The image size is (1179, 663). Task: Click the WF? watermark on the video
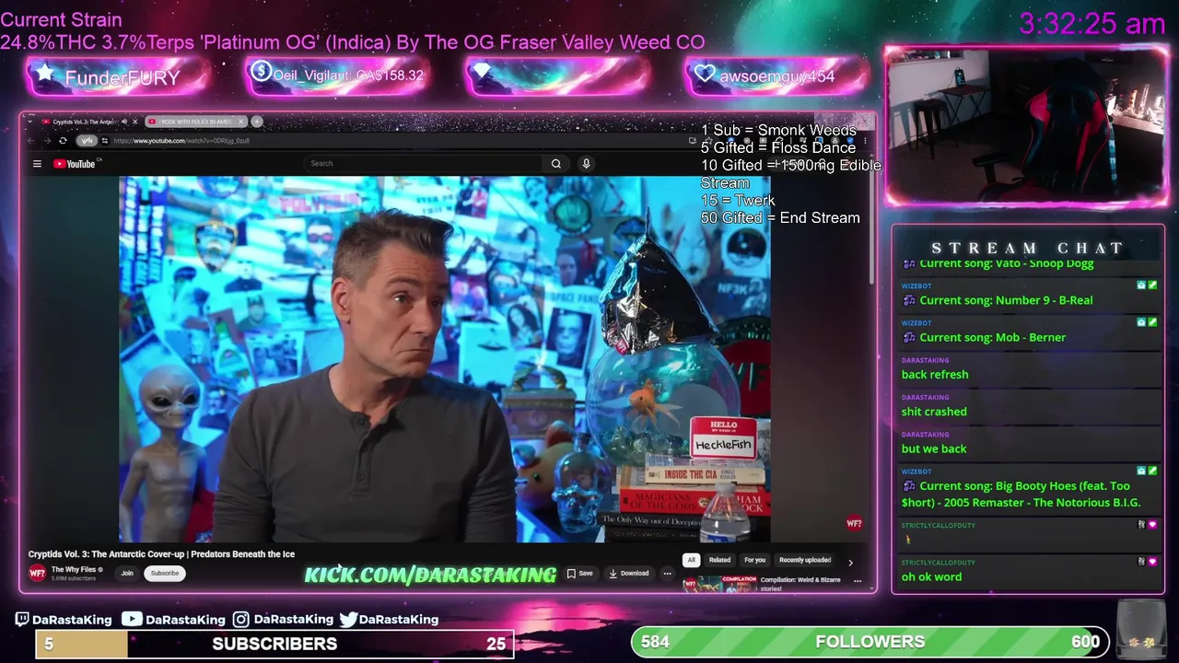click(854, 524)
